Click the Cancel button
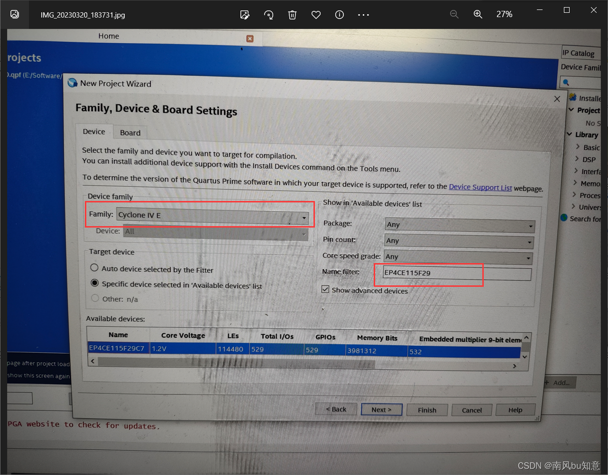 click(472, 410)
